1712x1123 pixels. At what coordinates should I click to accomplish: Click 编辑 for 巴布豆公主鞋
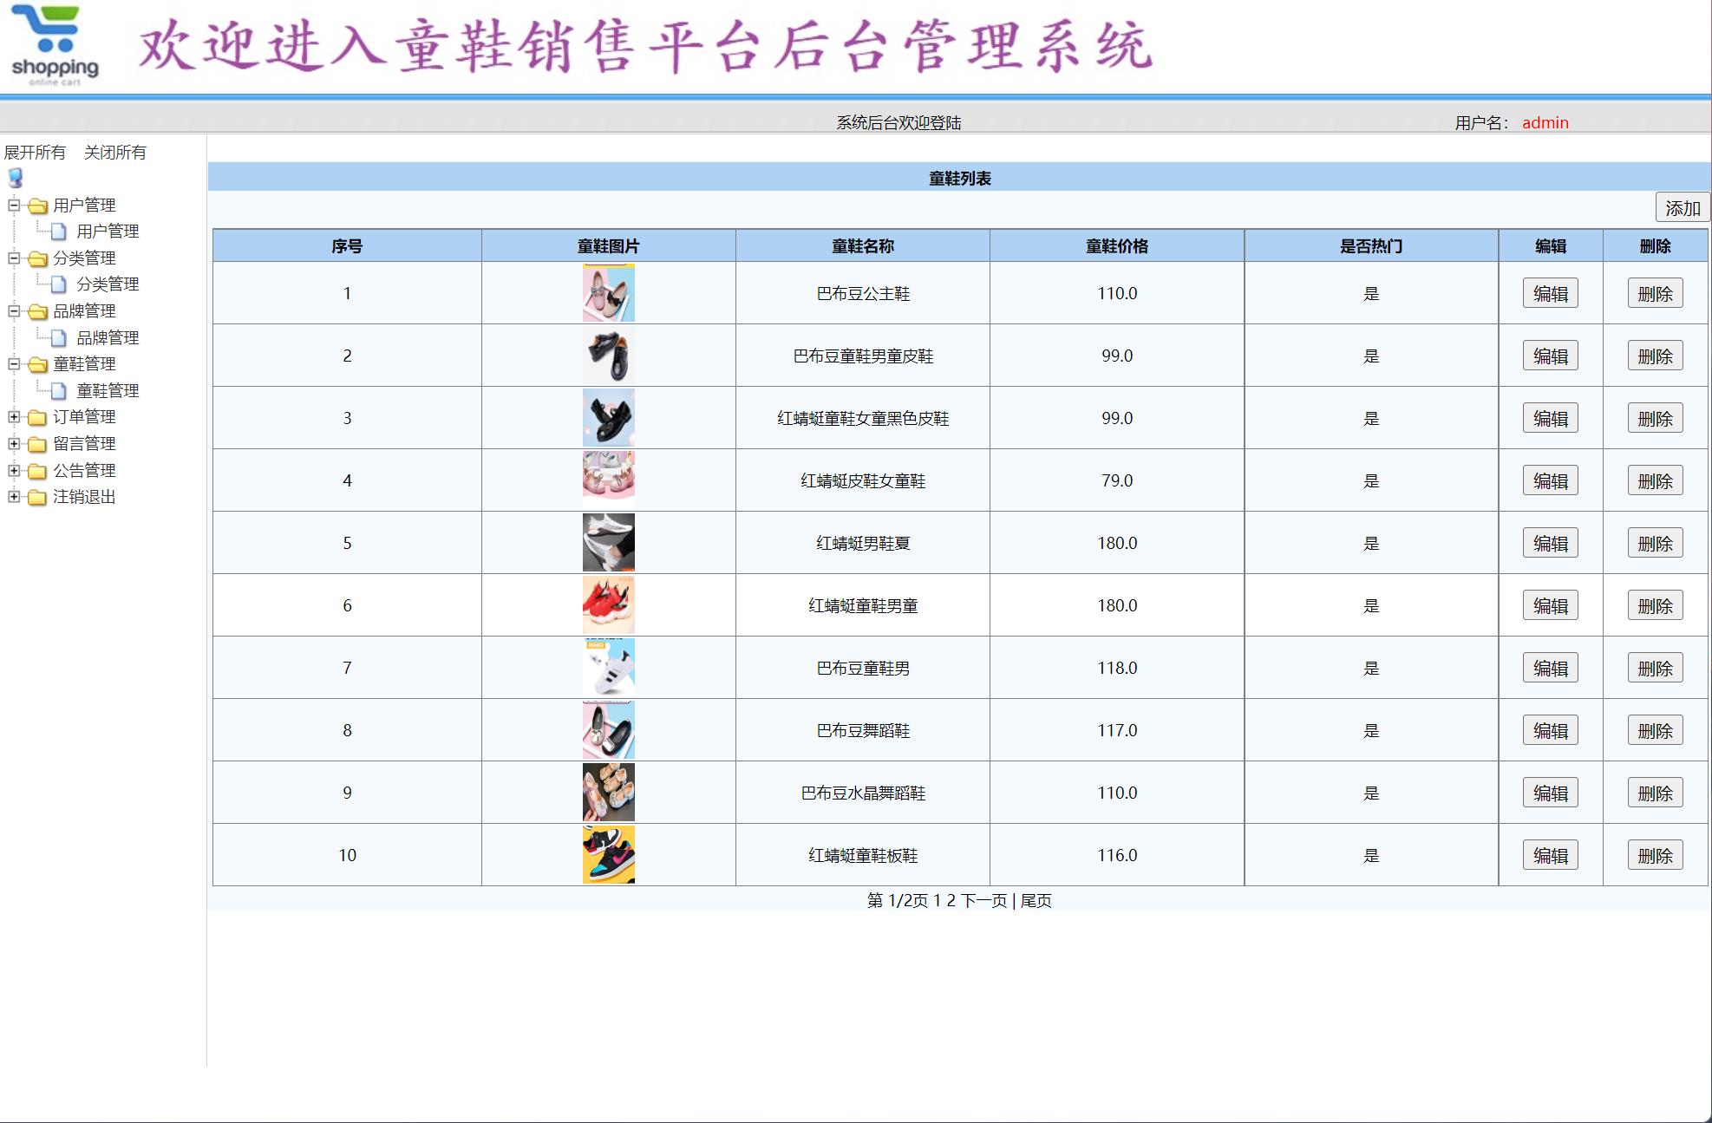point(1550,293)
